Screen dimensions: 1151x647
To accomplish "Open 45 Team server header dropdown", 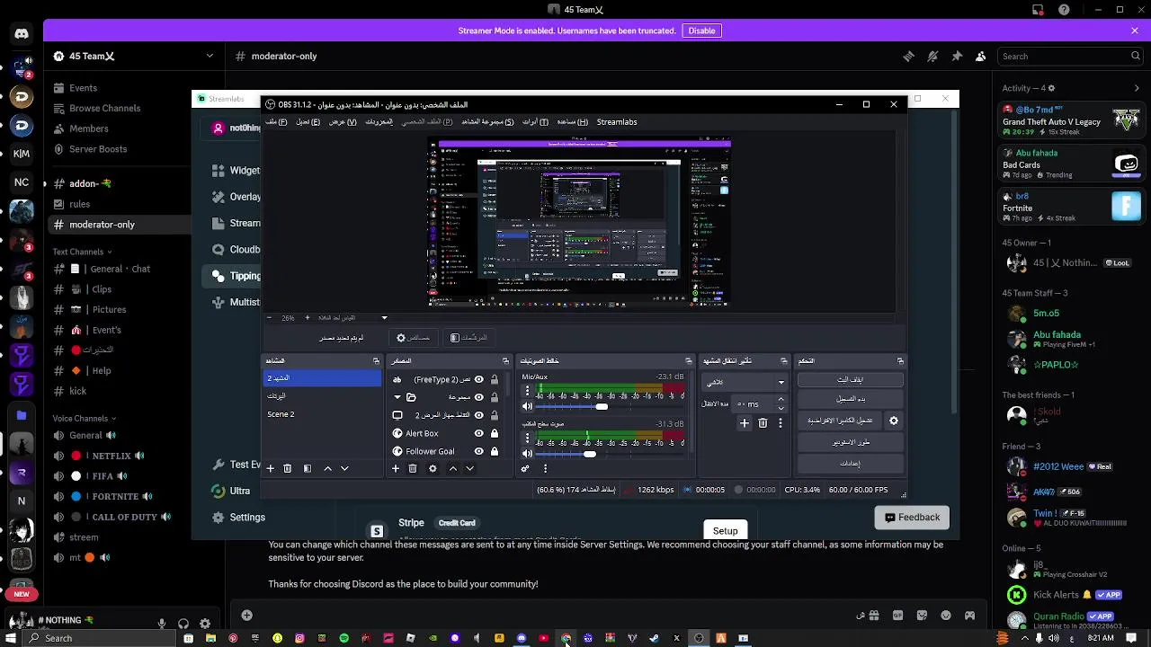I will 133,56.
